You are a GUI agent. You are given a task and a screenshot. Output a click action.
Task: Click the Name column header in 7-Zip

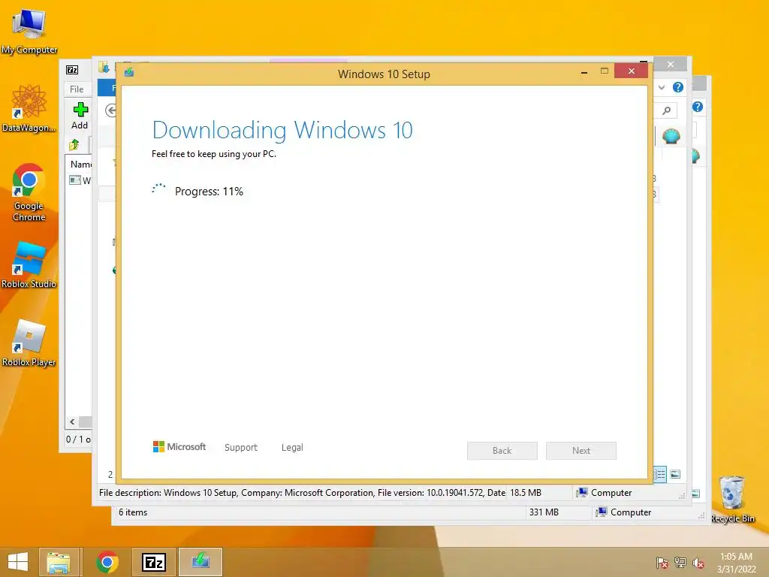tap(80, 165)
